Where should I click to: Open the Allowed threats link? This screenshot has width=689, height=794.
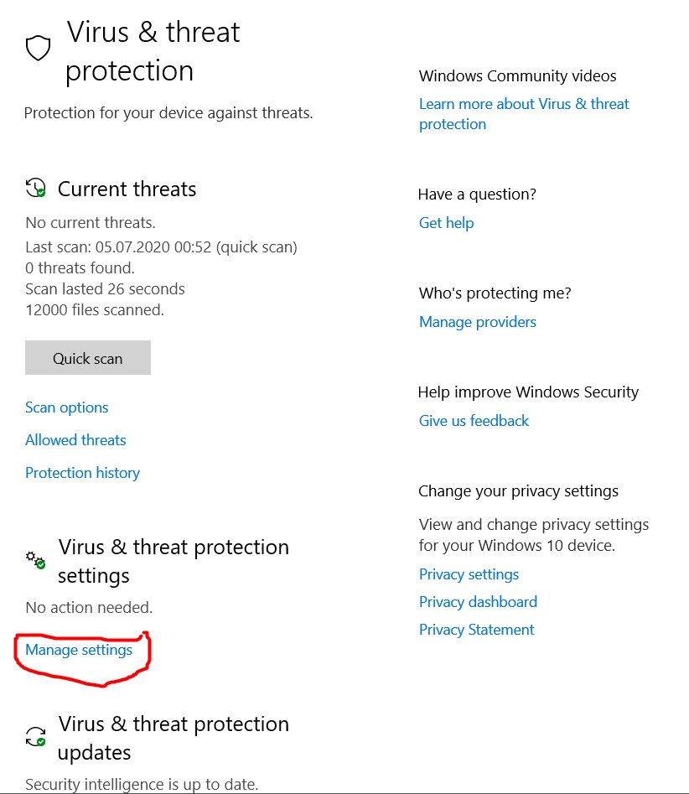click(75, 440)
